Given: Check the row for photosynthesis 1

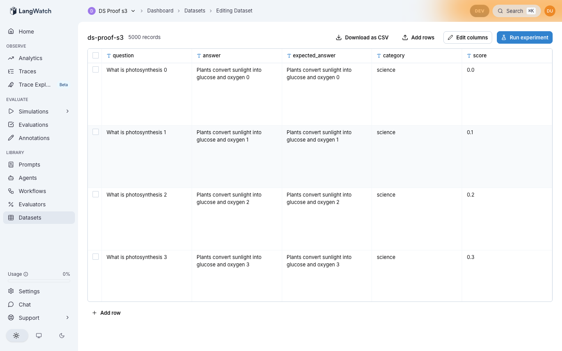Looking at the screenshot, I should (96, 132).
